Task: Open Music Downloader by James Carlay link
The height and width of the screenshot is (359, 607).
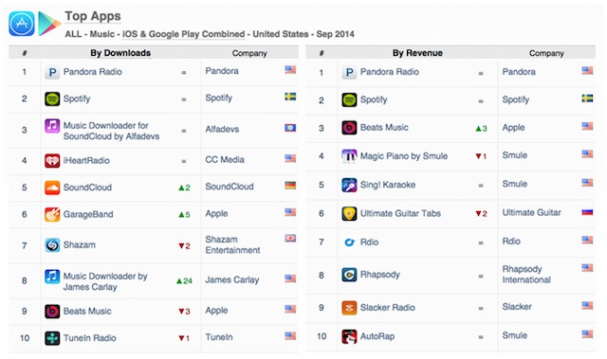Action: coord(105,281)
